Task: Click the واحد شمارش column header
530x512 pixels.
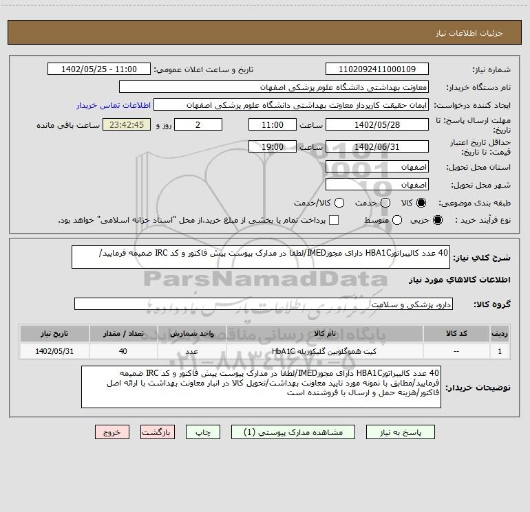Action: pos(191,333)
